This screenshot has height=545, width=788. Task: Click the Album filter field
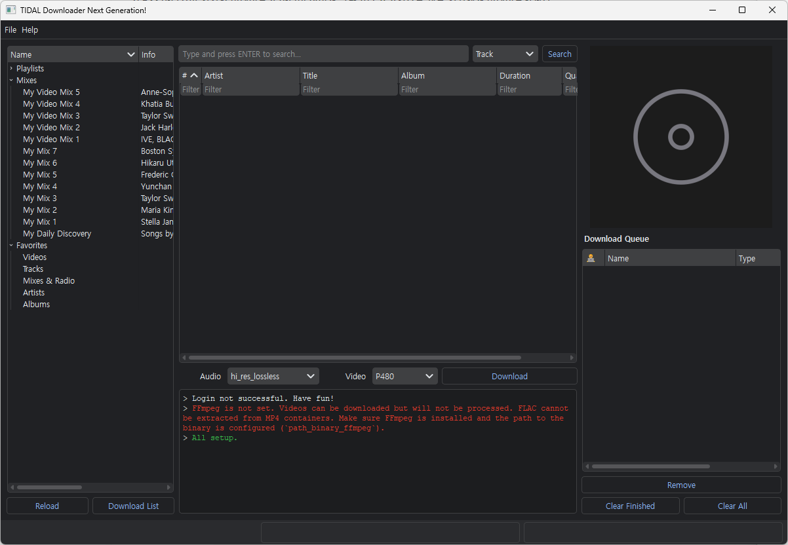click(448, 89)
